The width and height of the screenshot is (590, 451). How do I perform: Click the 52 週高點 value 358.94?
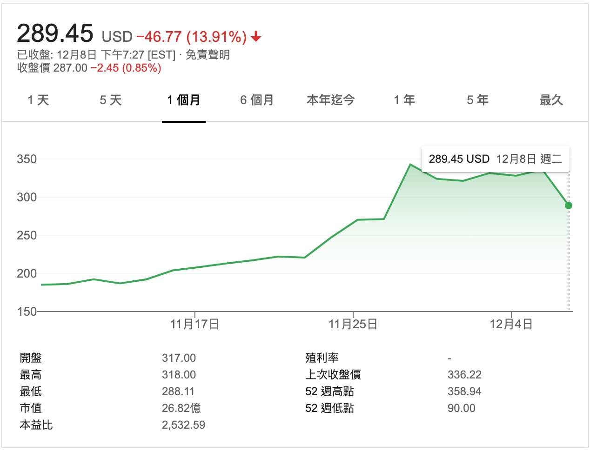pos(464,391)
